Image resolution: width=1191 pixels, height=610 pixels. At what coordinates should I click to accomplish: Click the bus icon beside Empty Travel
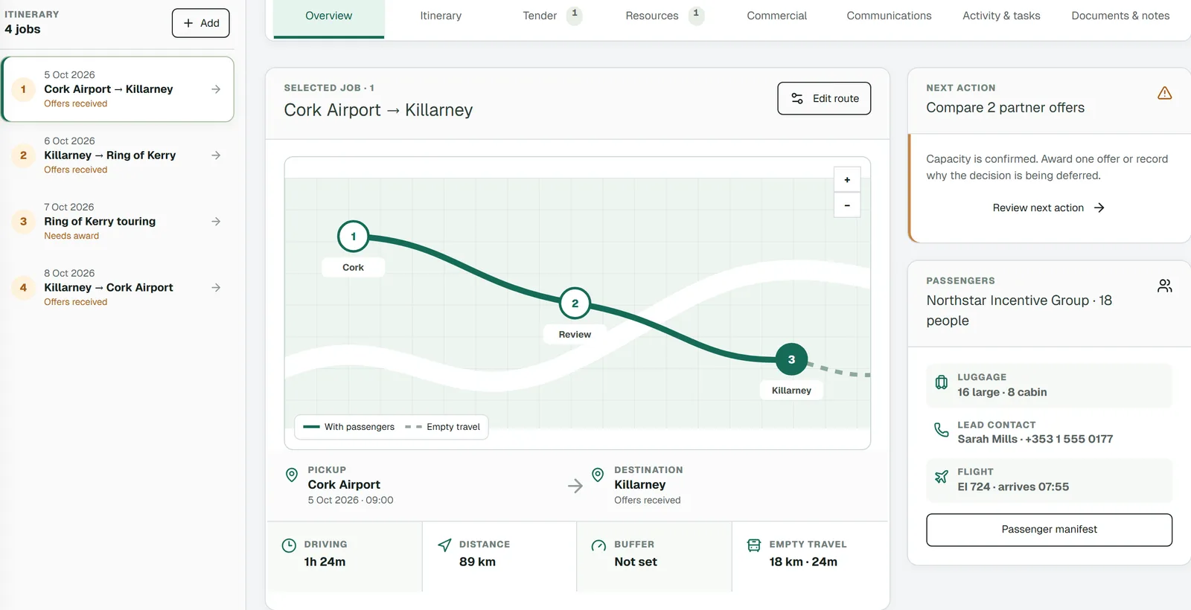(754, 545)
